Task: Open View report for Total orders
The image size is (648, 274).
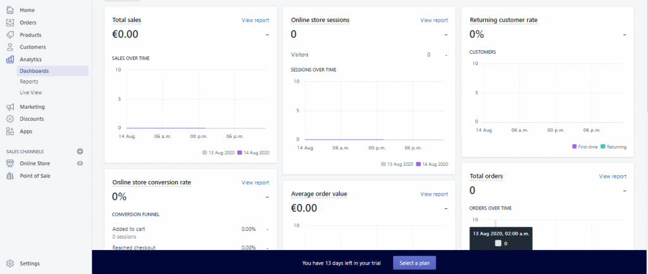Action: pyautogui.click(x=613, y=176)
